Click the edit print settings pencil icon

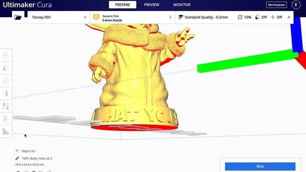point(289,17)
